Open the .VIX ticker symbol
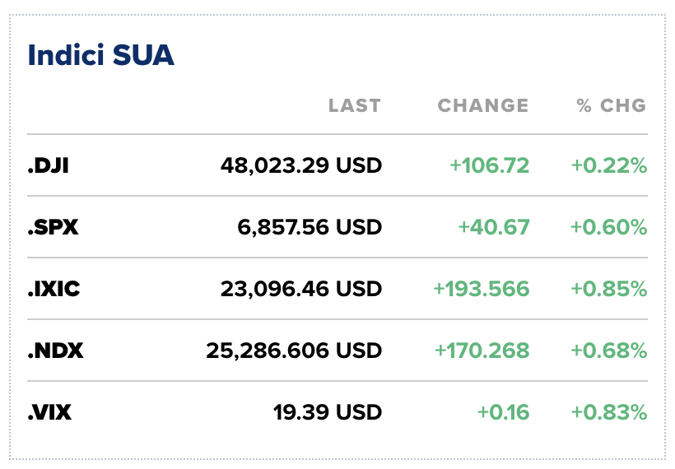675x469 pixels. pyautogui.click(x=49, y=412)
